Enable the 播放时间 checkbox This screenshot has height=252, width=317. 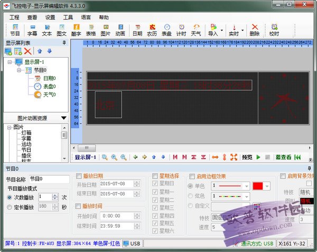pyautogui.click(x=78, y=206)
